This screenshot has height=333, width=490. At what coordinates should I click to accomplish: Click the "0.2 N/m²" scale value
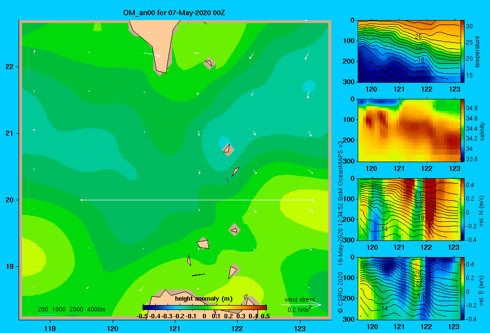tap(299, 309)
